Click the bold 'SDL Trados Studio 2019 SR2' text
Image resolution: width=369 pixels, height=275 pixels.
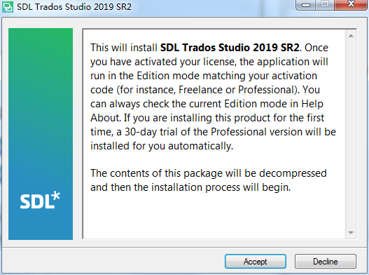click(x=230, y=48)
